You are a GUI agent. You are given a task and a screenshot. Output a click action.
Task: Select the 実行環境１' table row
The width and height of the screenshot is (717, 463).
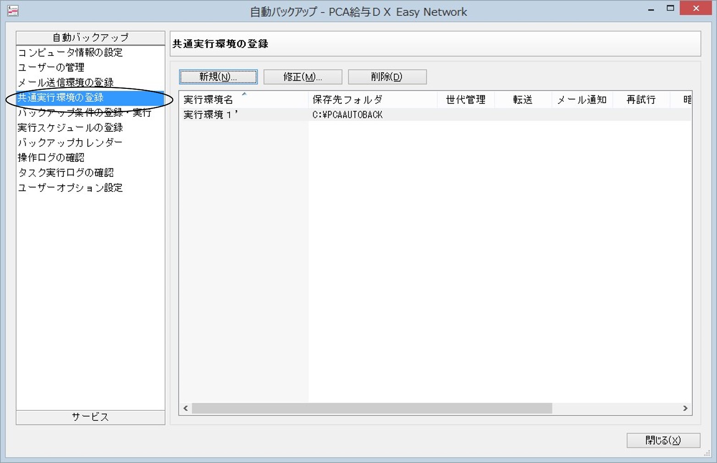435,114
